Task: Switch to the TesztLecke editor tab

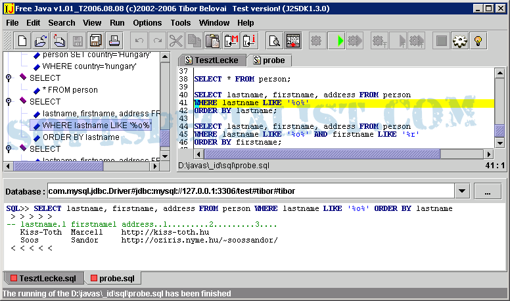Action: tap(212, 60)
